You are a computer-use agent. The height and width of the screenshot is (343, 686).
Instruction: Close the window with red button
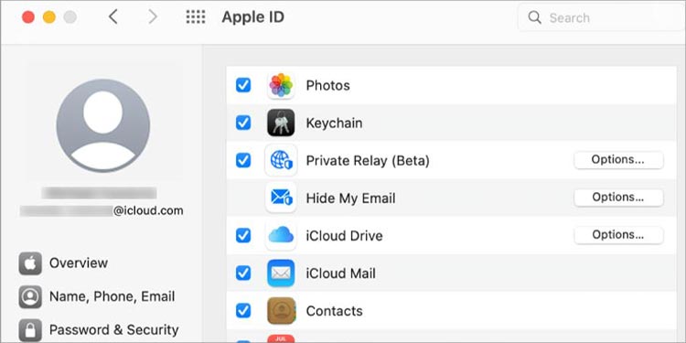(x=28, y=17)
